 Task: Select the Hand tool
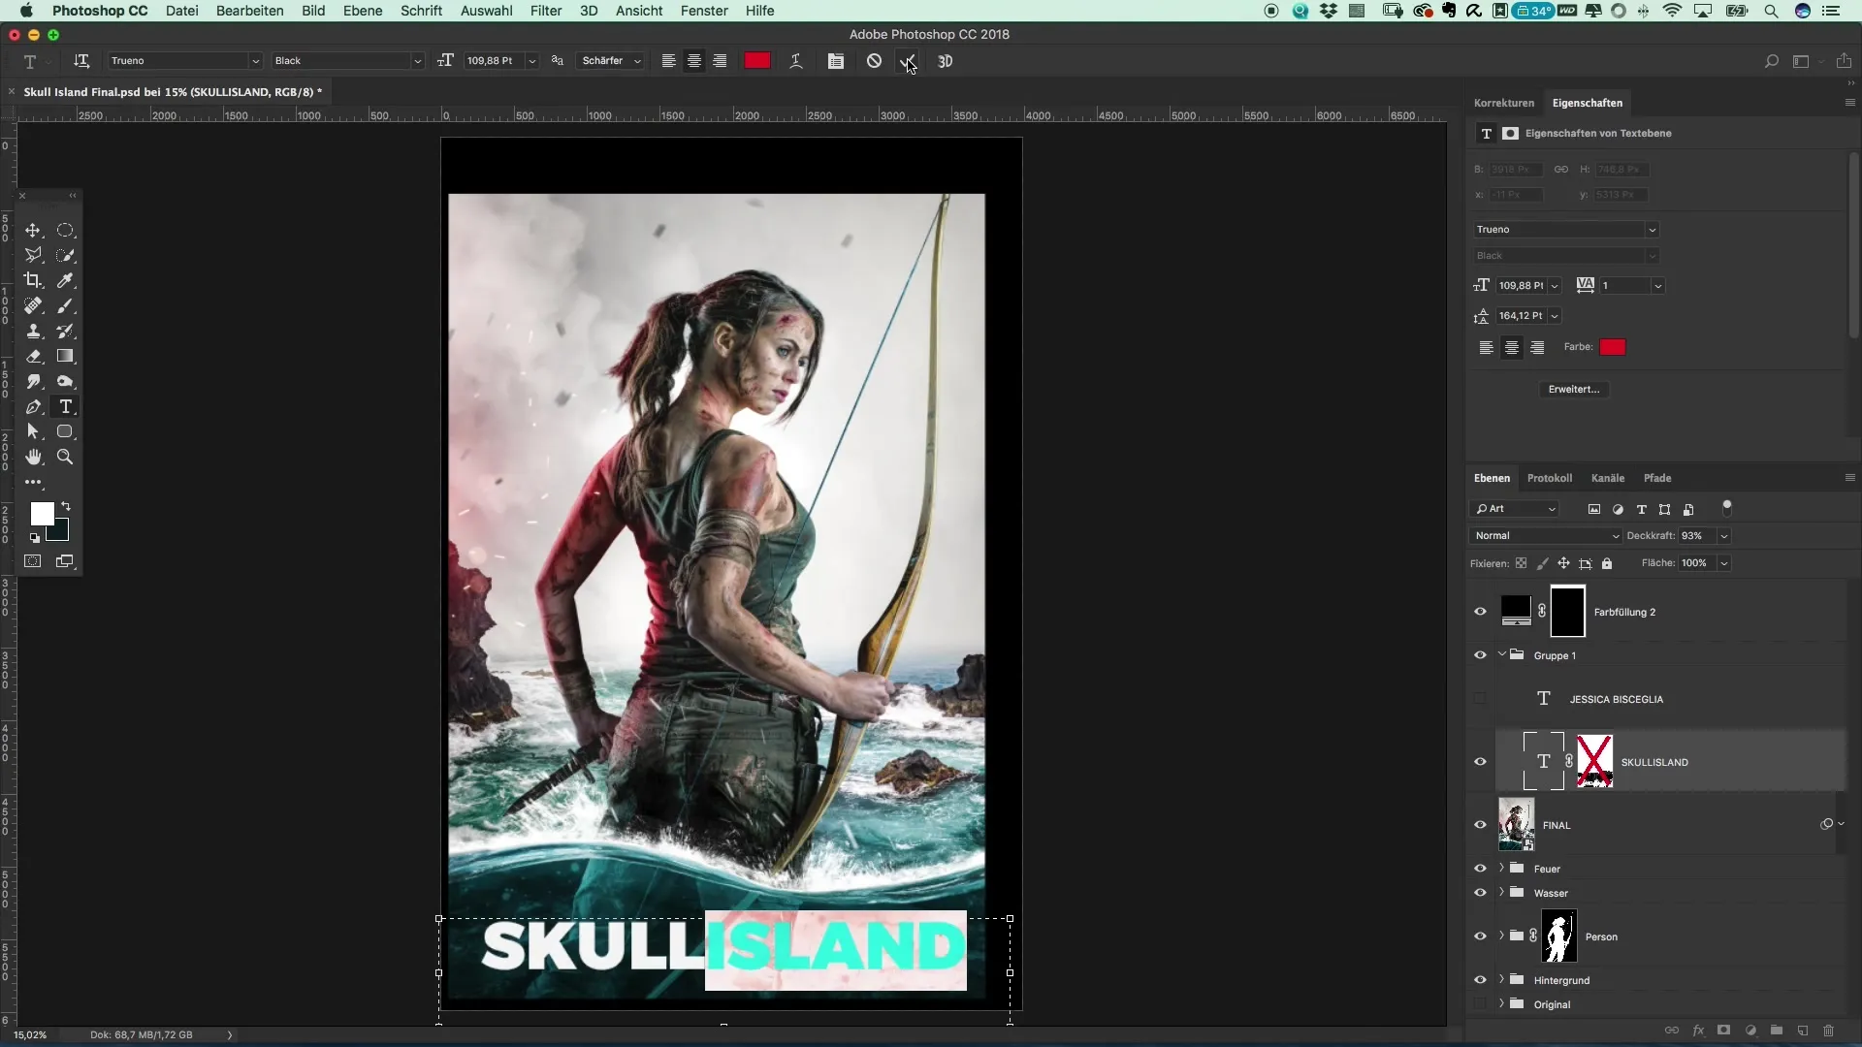33,457
